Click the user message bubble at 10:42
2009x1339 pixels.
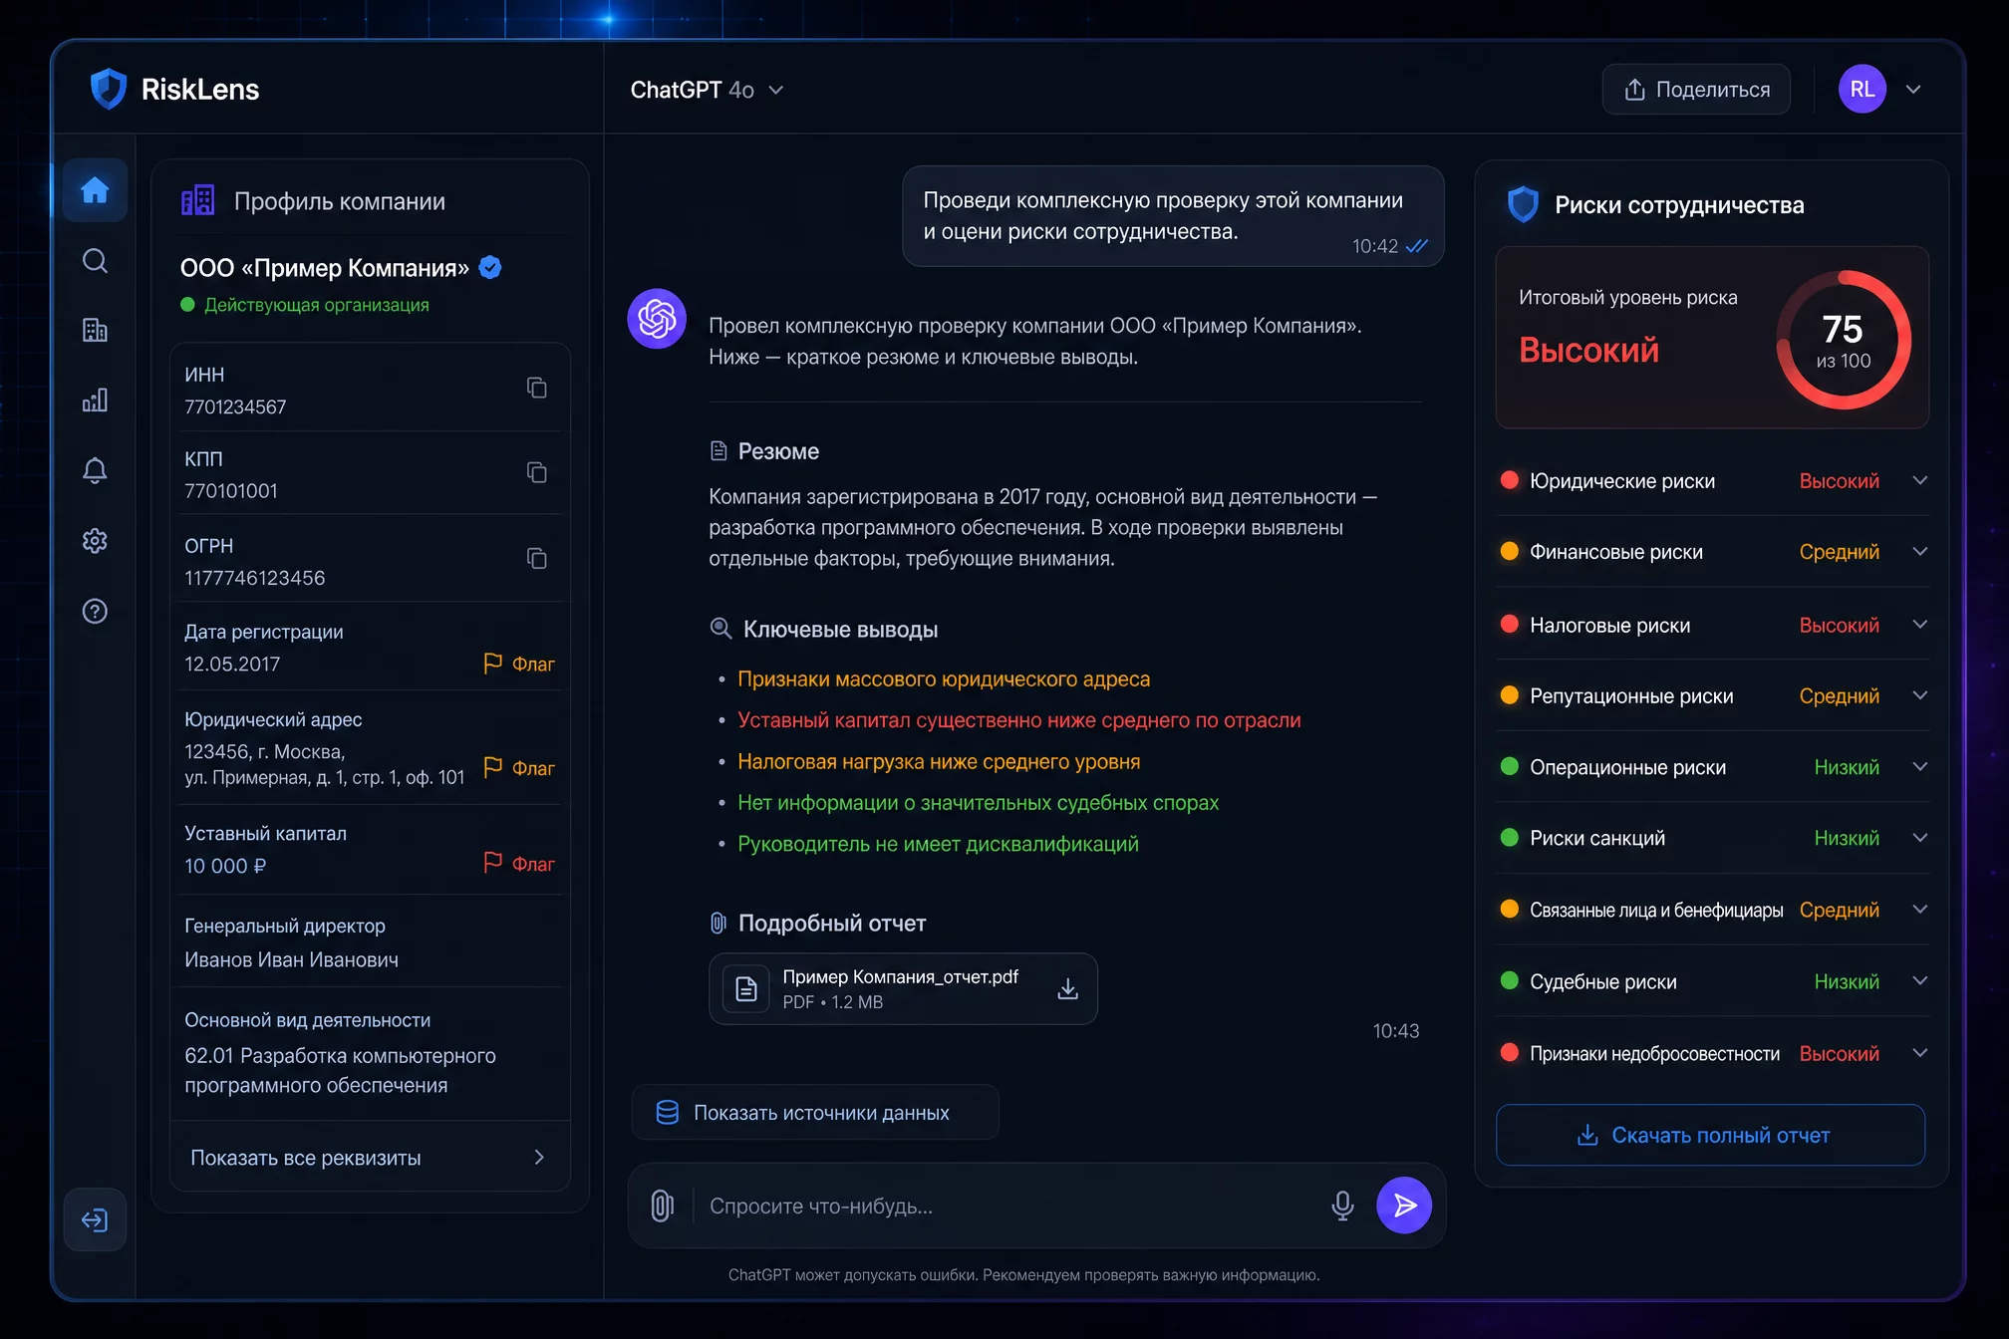[1173, 216]
